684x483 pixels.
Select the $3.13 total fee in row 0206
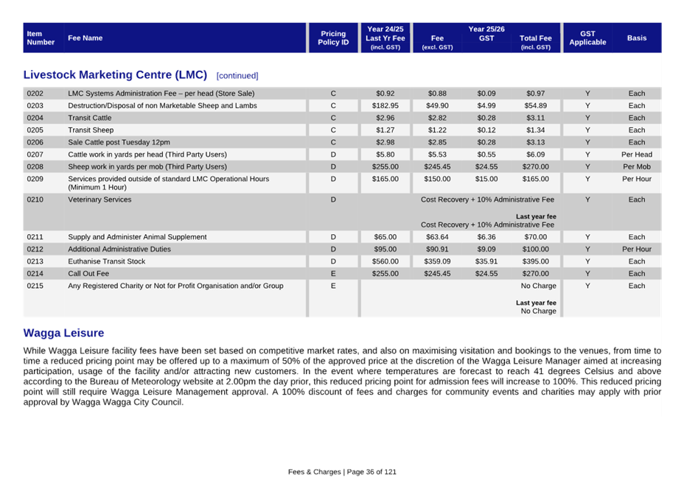[536, 142]
